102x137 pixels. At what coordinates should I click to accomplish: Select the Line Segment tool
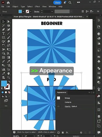[x=9, y=33]
